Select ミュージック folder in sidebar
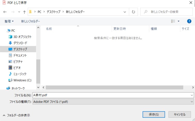 pos(20,74)
